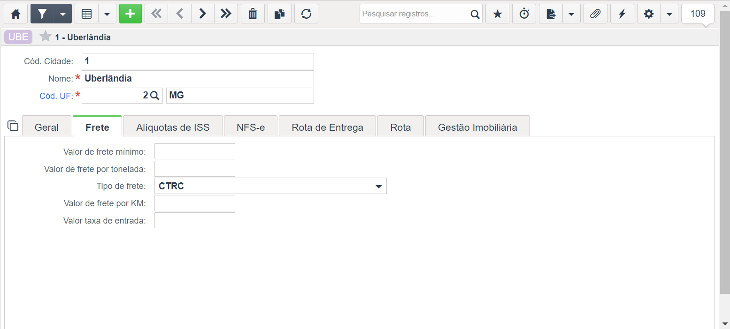
Task: Go to the previous record
Action: click(x=179, y=14)
